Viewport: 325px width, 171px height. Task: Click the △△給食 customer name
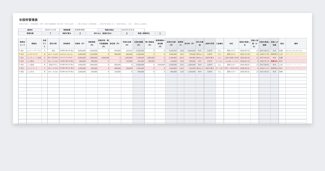pos(34,65)
